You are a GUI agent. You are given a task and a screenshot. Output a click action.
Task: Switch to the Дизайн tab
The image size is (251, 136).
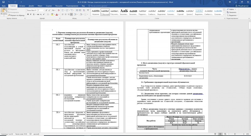tap(31, 6)
